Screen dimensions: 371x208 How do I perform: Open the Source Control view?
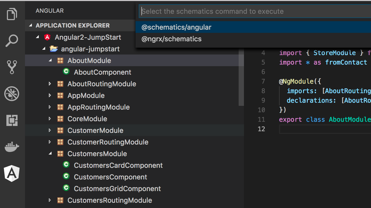click(12, 67)
